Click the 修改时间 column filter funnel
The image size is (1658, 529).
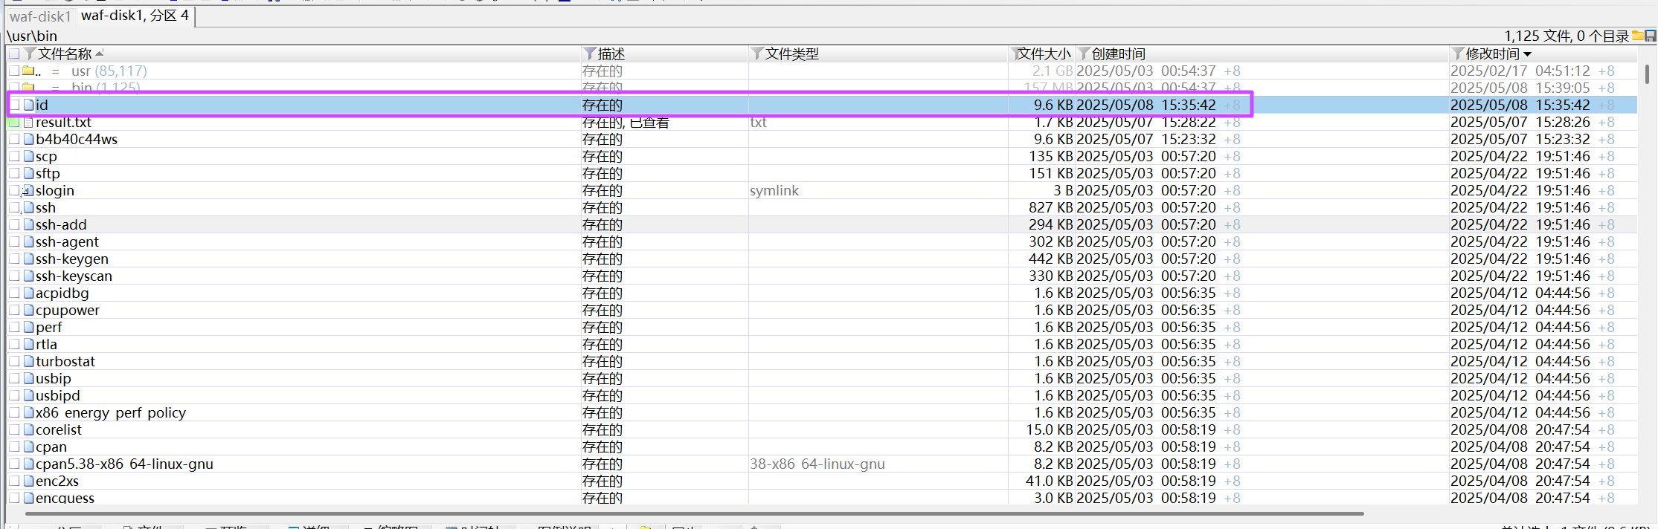(x=1458, y=53)
